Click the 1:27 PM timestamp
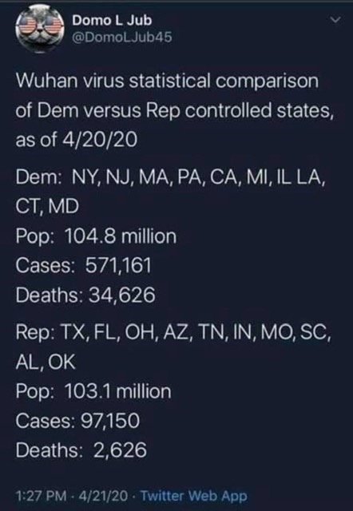353x511 pixels. pyautogui.click(x=41, y=496)
